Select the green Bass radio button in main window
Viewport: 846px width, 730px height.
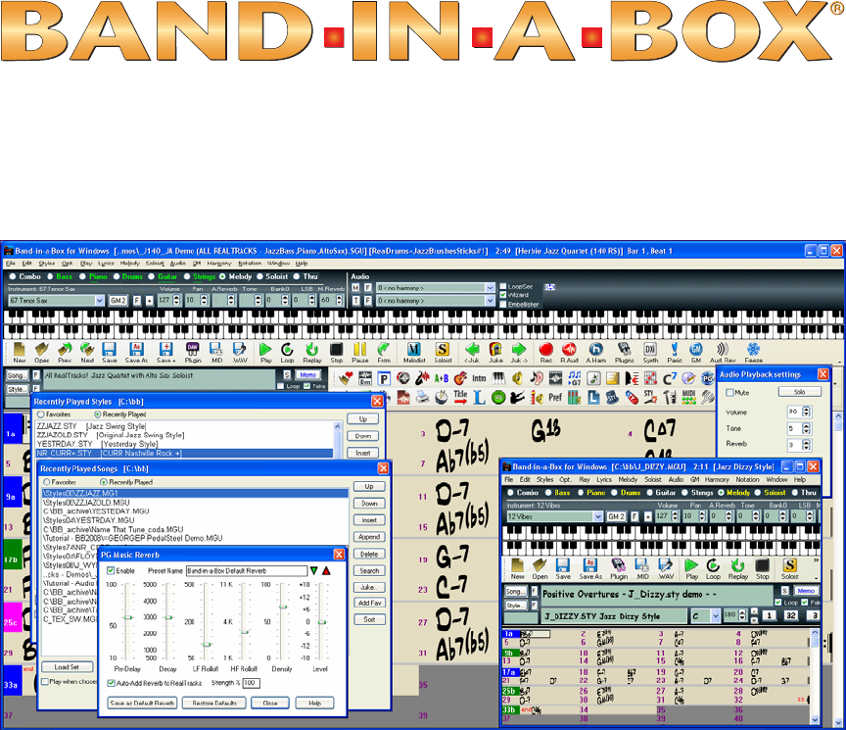coord(50,276)
